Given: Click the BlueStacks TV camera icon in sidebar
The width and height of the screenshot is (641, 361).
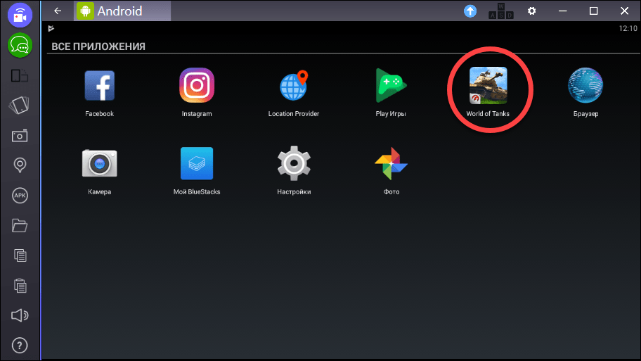Looking at the screenshot, I should point(20,15).
